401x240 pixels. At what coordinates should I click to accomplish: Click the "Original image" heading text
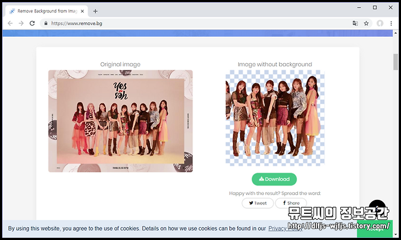(x=120, y=65)
